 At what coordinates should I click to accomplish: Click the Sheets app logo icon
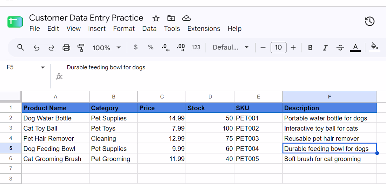tap(15, 22)
